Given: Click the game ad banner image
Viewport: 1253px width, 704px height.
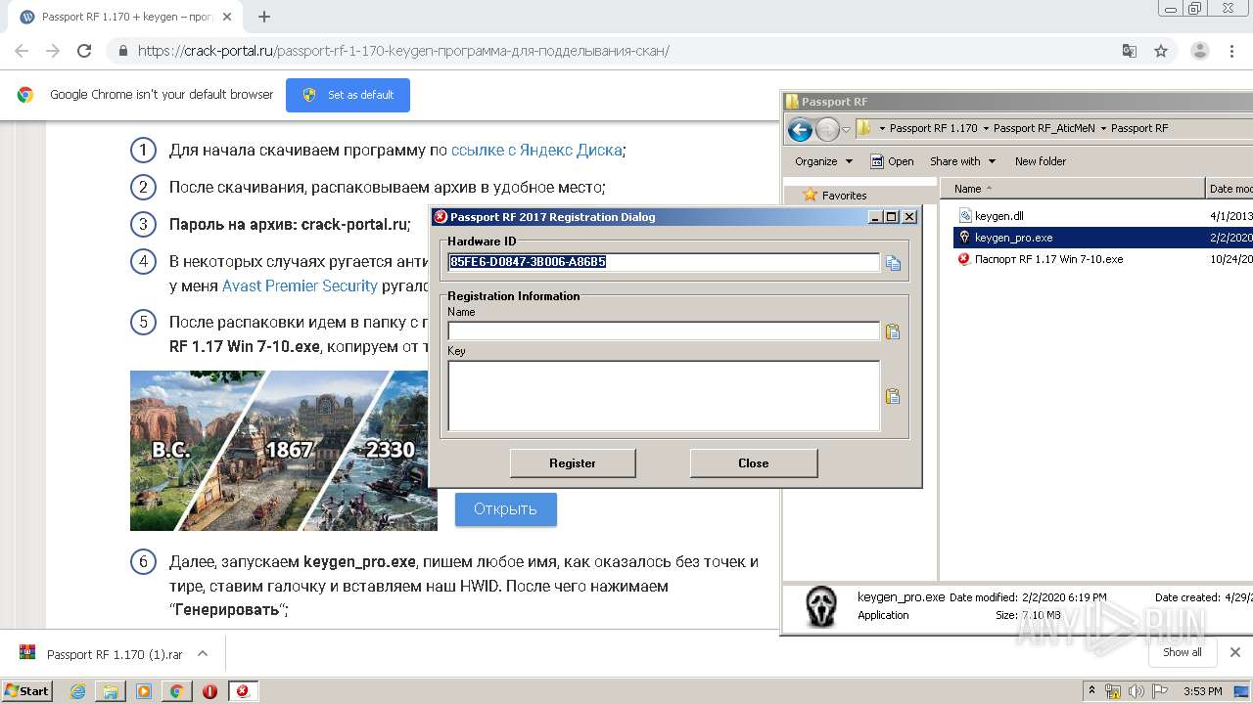Looking at the screenshot, I should pyautogui.click(x=283, y=450).
